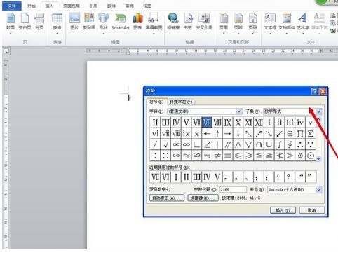Viewport: 338px width, 253px height.
Task: Expand the Subset (子集) dropdown
Action: [x=319, y=111]
